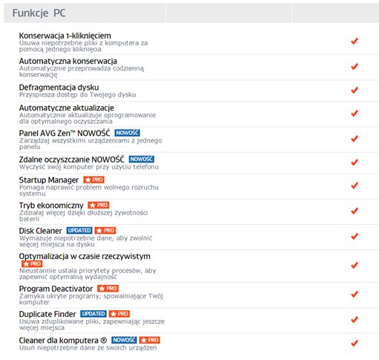Click the checkmark for Konserwacja 1-kliknięciem

(355, 41)
